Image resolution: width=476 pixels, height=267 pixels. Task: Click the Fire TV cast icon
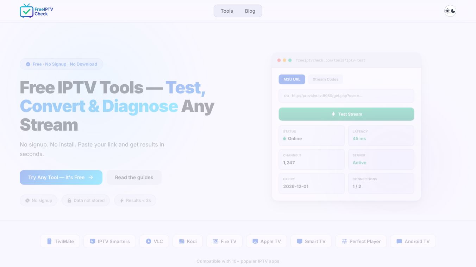click(x=215, y=241)
